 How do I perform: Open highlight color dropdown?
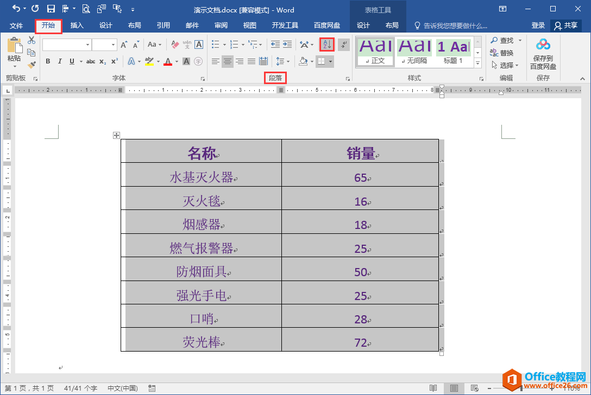point(158,61)
